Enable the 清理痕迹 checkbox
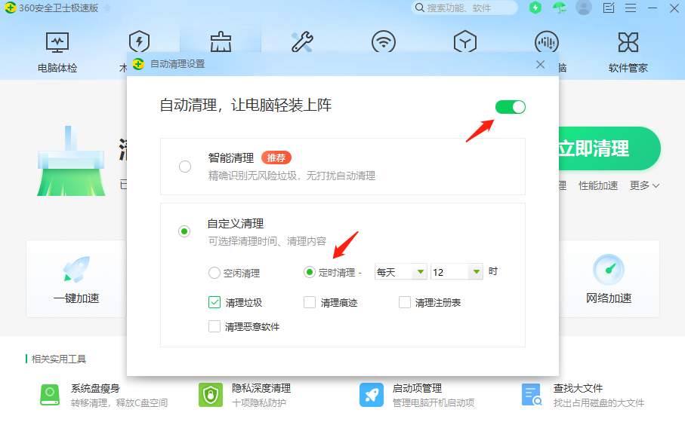The height and width of the screenshot is (425, 685). 310,303
